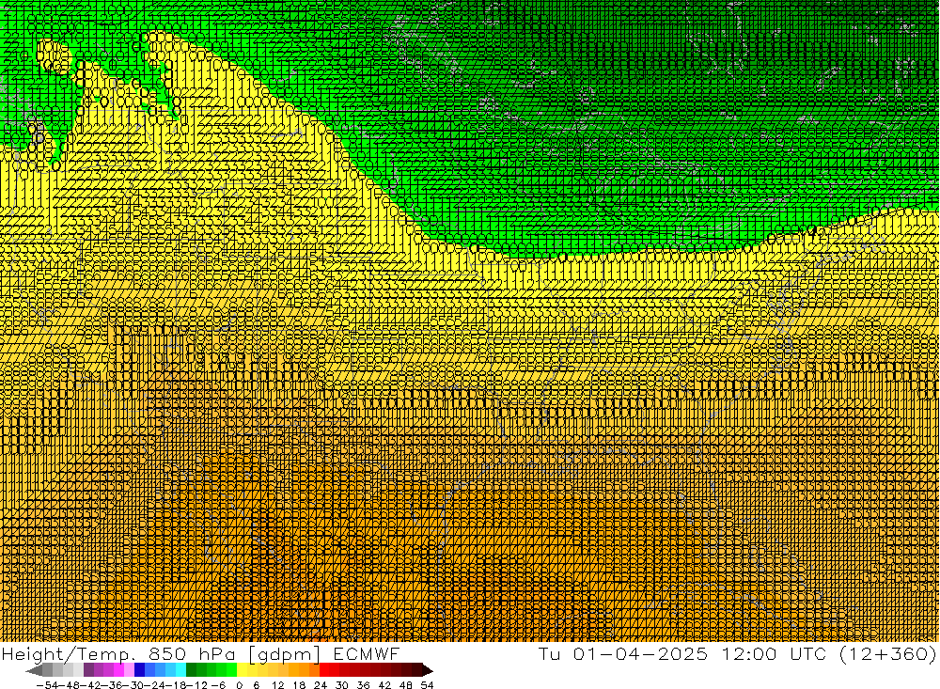Image resolution: width=940 pixels, height=689 pixels.
Task: Click the '-36' legend value
Action: click(x=112, y=685)
